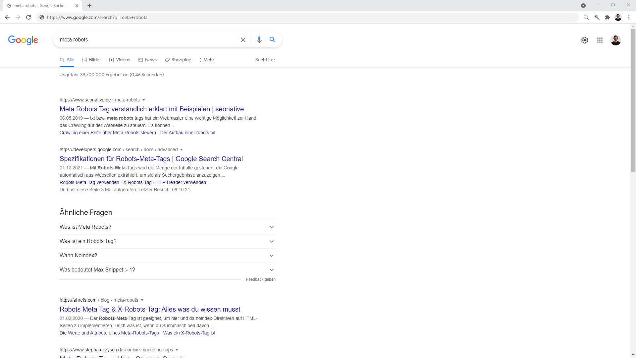
Task: Open the Extensions puzzle icon
Action: coord(608,17)
